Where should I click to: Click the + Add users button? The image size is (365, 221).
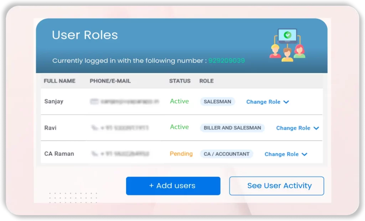[173, 185]
